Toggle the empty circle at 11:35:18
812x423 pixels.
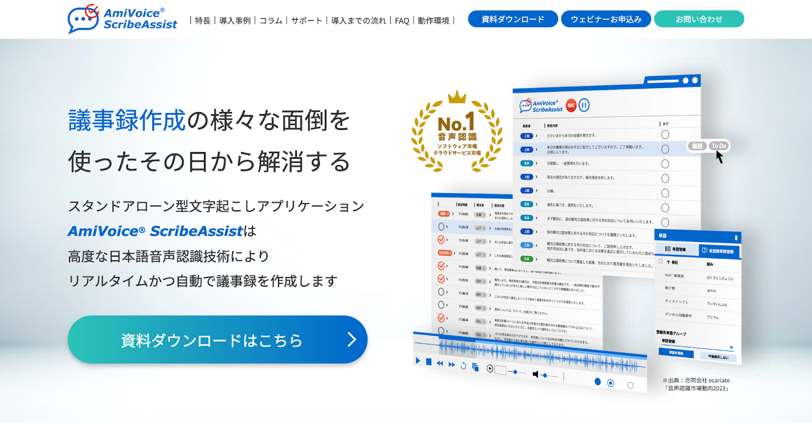pyautogui.click(x=442, y=227)
